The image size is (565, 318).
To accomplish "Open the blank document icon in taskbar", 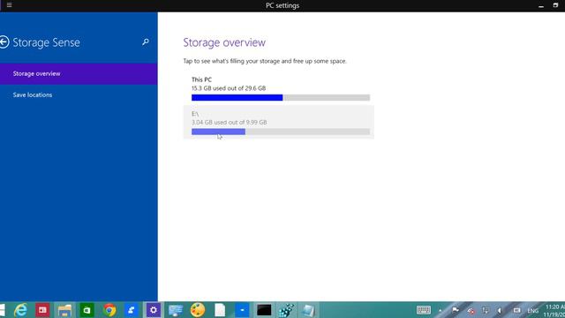I will [x=220, y=310].
